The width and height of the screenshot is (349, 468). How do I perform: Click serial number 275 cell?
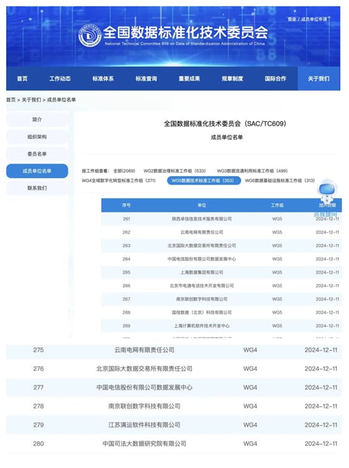pos(39,350)
